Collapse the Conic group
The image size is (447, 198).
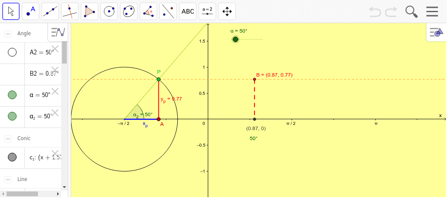pyautogui.click(x=8, y=139)
